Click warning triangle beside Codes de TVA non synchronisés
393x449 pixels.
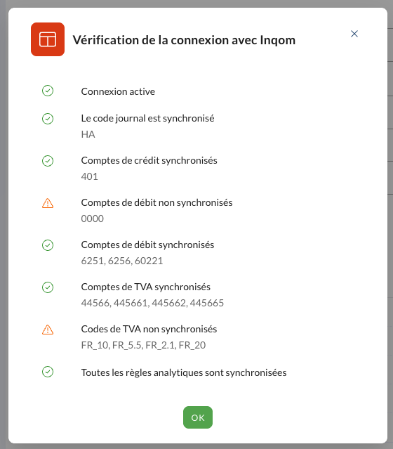tap(48, 330)
